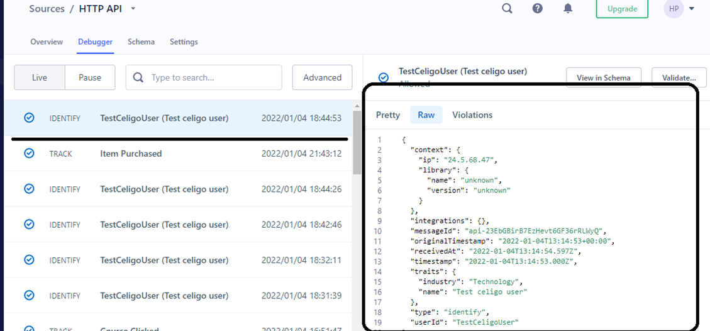Image resolution: width=710 pixels, height=331 pixels.
Task: Switch to the Raw view tab
Action: [x=426, y=115]
